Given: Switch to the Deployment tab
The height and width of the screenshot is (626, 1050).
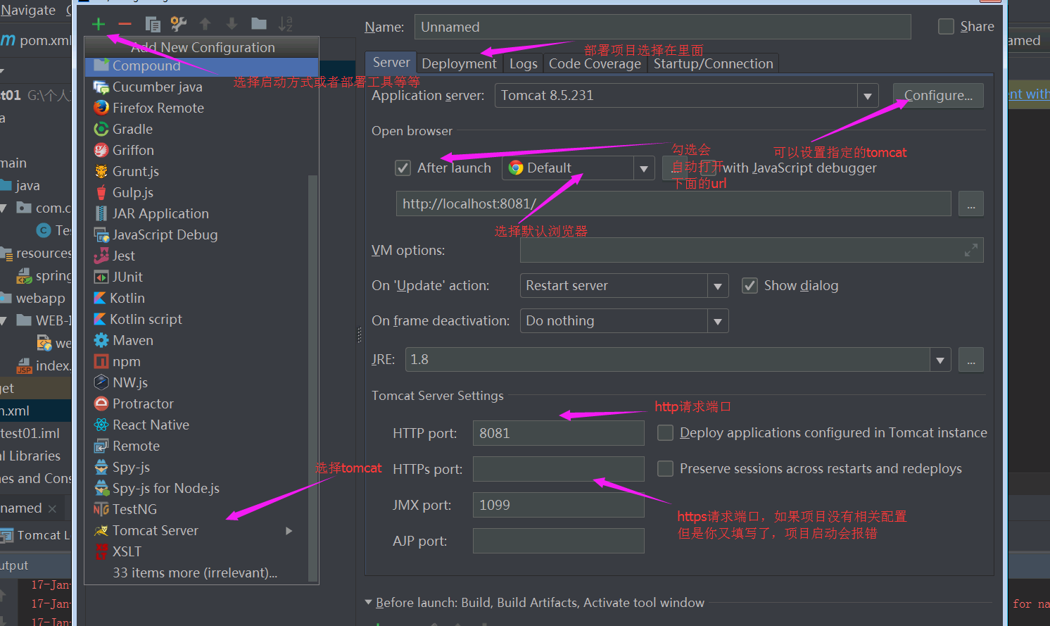Looking at the screenshot, I should coord(460,63).
